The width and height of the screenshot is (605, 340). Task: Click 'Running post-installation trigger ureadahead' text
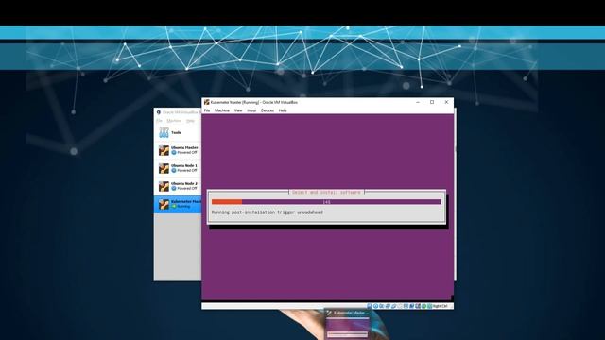click(x=267, y=212)
